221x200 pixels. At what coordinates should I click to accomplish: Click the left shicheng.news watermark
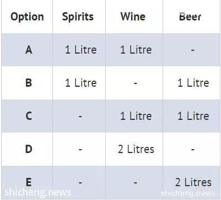click(x=37, y=192)
